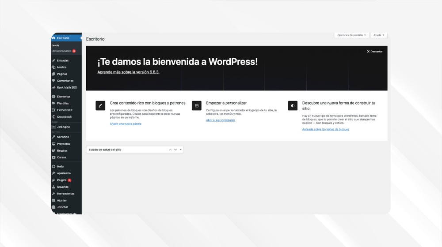Click the Añadir una nueva página link

[x=126, y=124]
